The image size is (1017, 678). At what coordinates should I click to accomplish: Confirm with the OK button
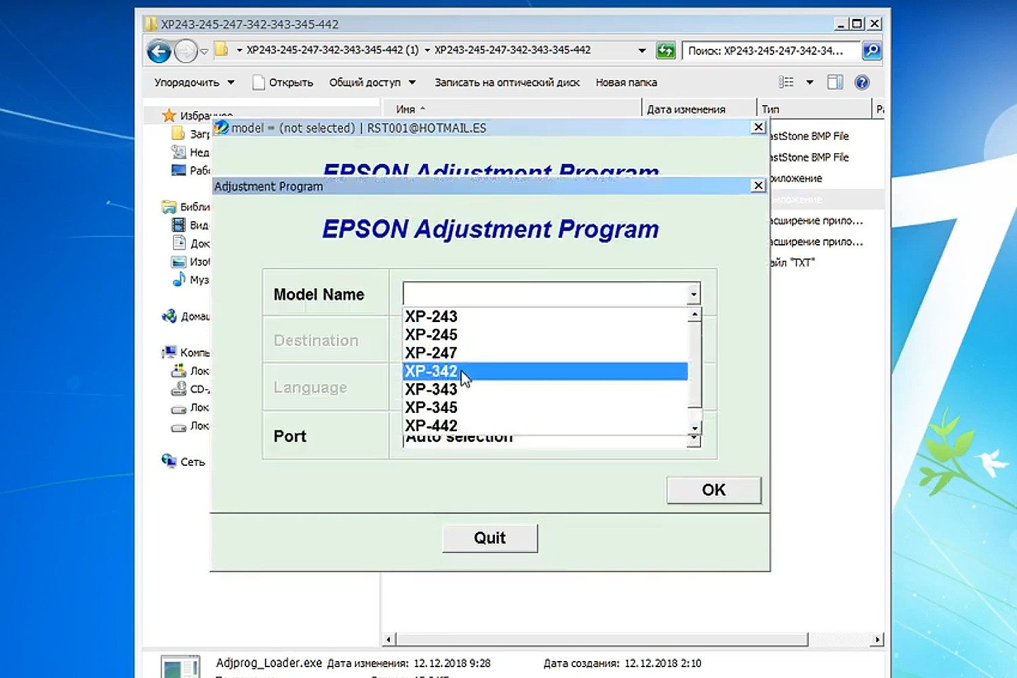(713, 490)
